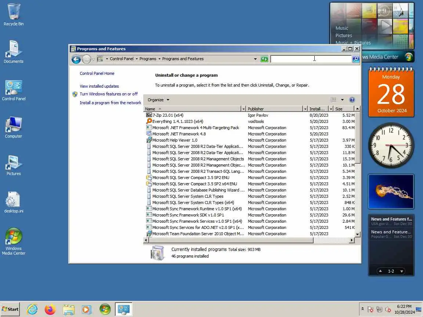Viewport: 423px width, 317px height.
Task: Click Programs and Features breadcrumb
Action: [x=183, y=59]
